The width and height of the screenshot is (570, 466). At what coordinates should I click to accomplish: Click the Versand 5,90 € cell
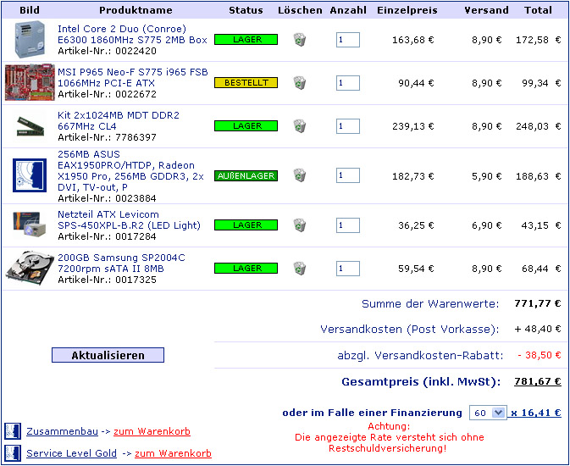pos(487,176)
